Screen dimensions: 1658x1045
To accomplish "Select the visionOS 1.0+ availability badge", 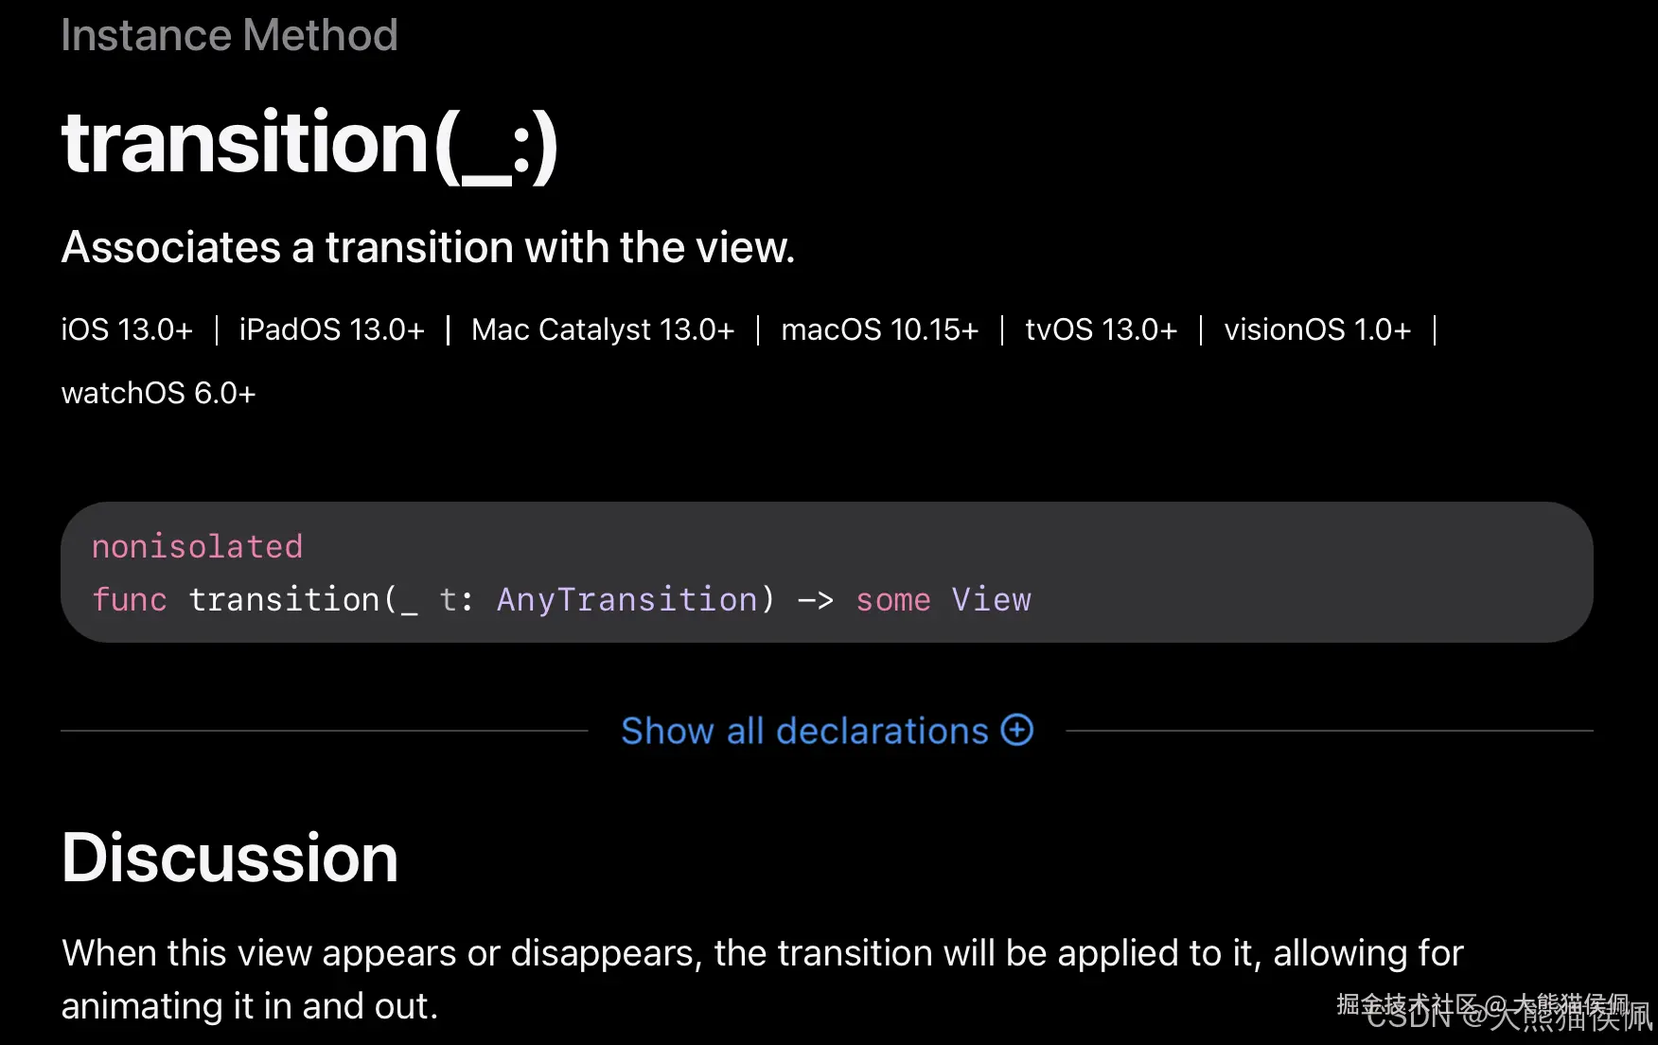I will pyautogui.click(x=1317, y=329).
